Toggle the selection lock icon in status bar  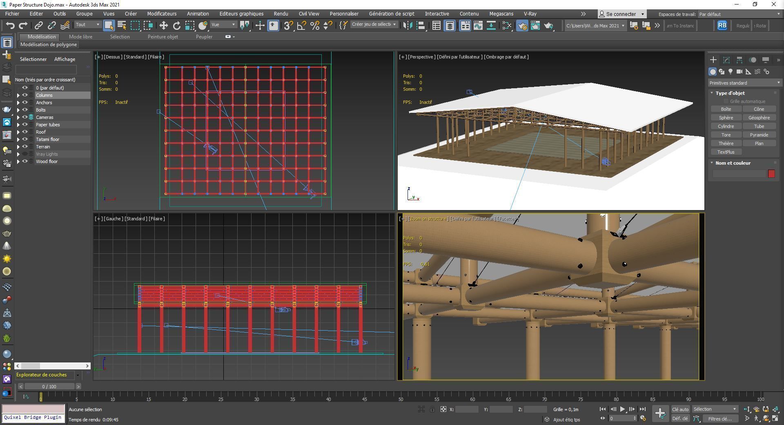pyautogui.click(x=432, y=409)
